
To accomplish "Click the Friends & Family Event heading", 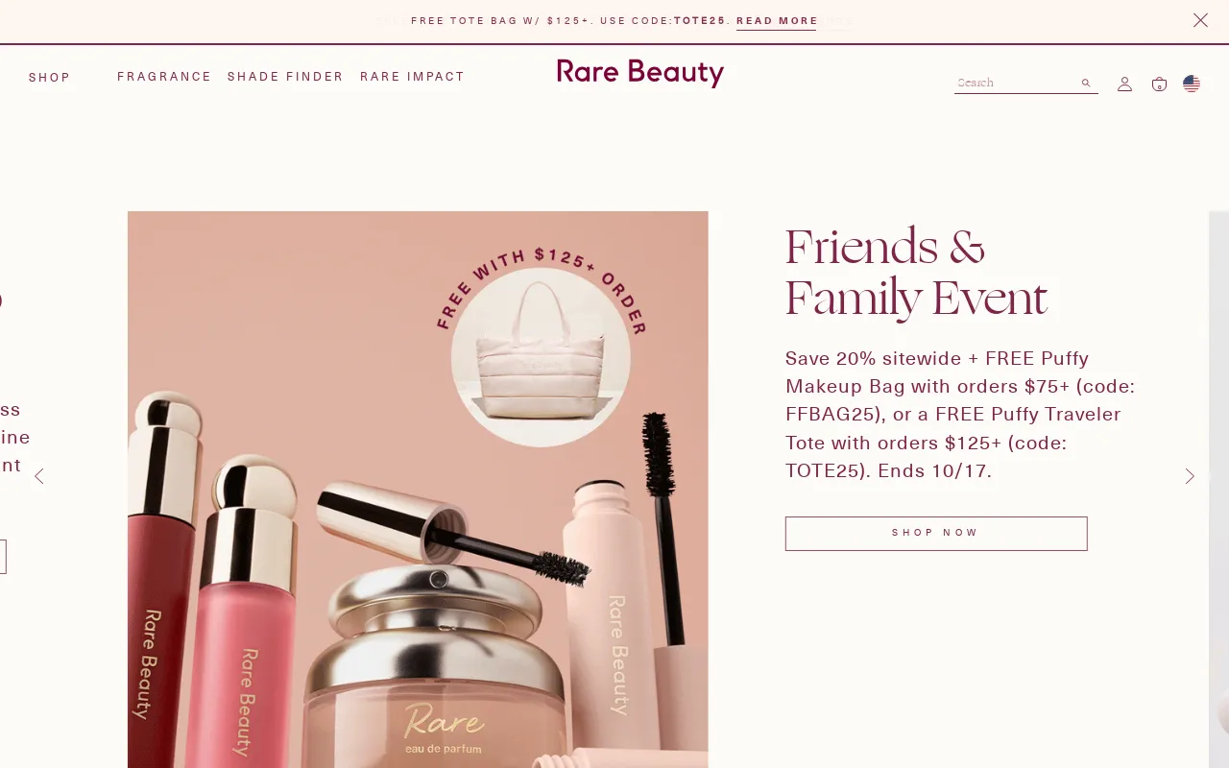I will [x=916, y=273].
